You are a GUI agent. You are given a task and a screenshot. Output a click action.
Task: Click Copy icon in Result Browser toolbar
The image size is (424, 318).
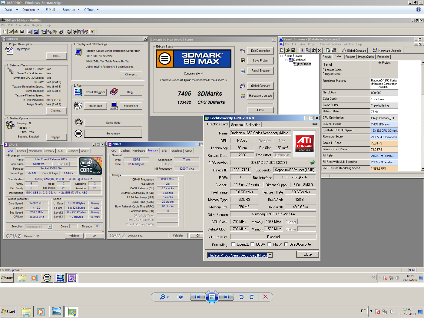(x=308, y=50)
